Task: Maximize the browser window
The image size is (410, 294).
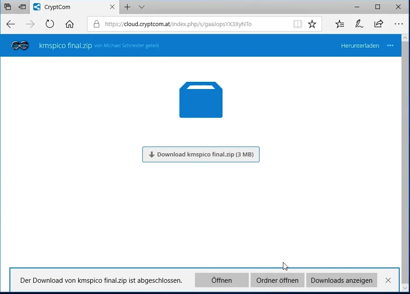Action: point(378,7)
